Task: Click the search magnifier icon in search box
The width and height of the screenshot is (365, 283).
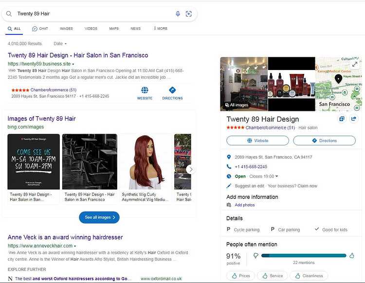Action: click(x=9, y=14)
